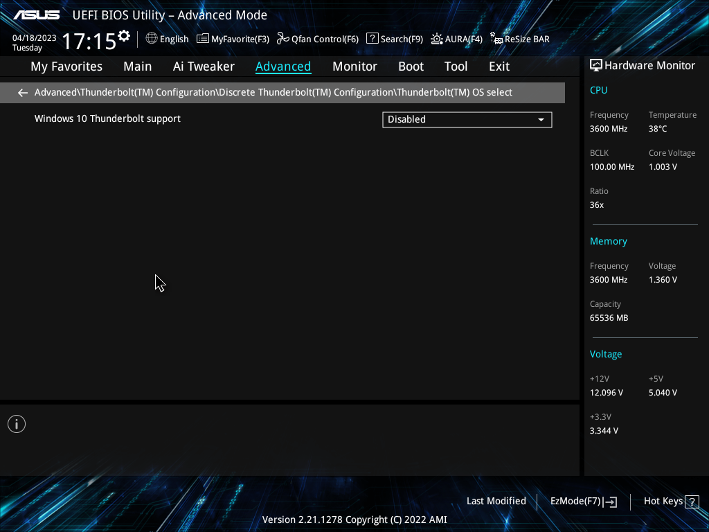Click the Hot Keys question mark icon

click(692, 502)
